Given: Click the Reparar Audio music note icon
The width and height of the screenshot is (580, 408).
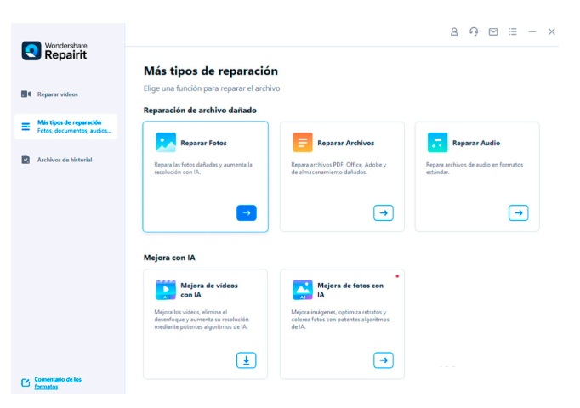Looking at the screenshot, I should pos(438,143).
